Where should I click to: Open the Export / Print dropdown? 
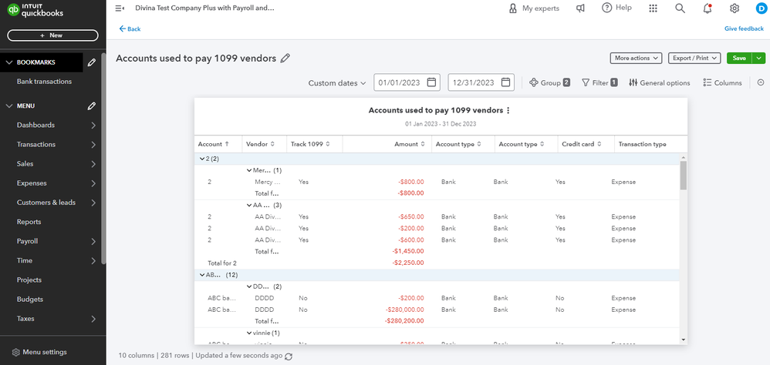694,58
